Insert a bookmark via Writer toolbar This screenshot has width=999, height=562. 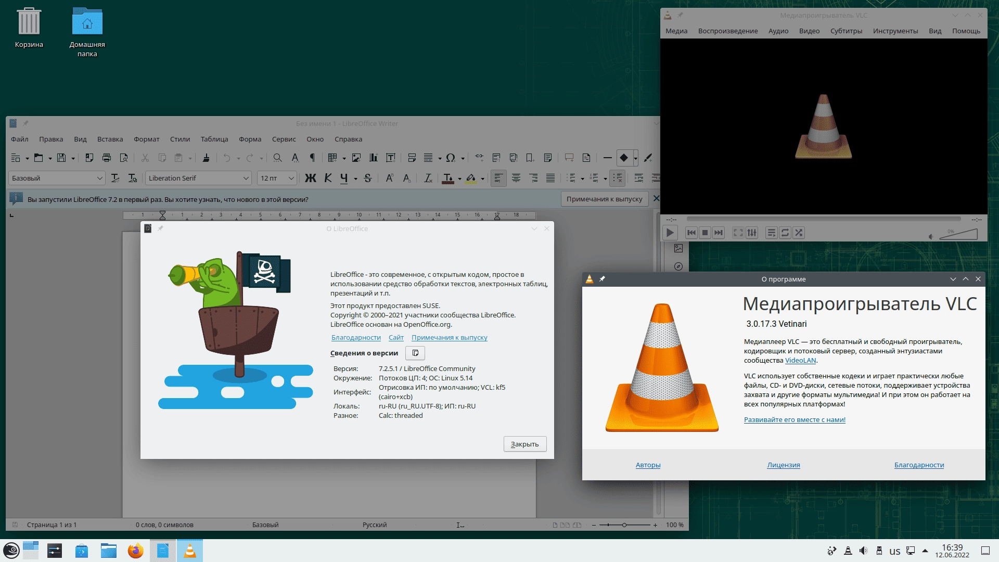tap(530, 158)
